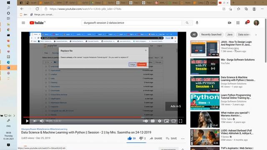Viewport: 267px width, 150px height.
Task: Open the Create video camera icon
Action: click(229, 23)
